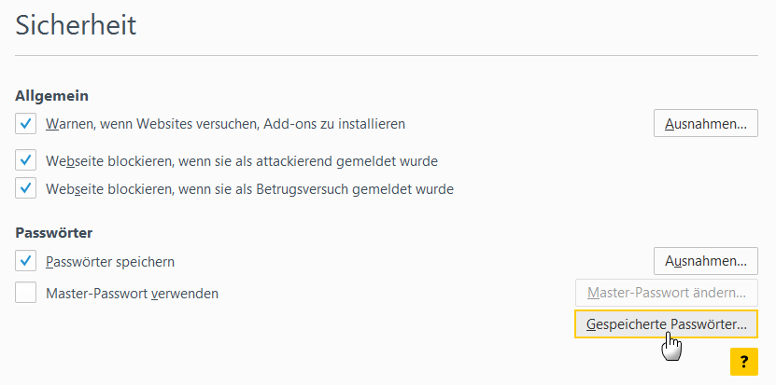
Task: Click the horizontal divider below Sicherheit
Action: tap(387, 55)
